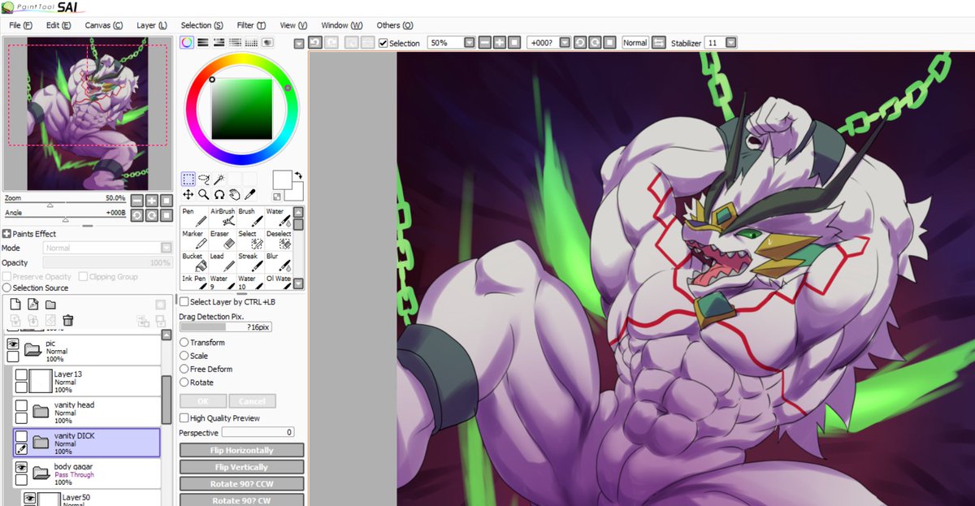This screenshot has height=506, width=975.
Task: Activate the lasso selection tool
Action: point(203,179)
